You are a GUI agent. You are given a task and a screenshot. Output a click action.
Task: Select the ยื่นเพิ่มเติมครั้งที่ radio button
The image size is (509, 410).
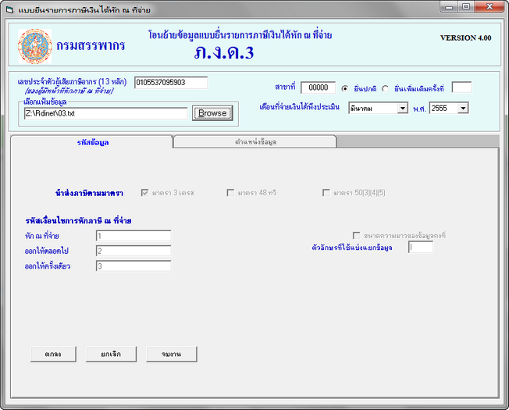click(385, 87)
